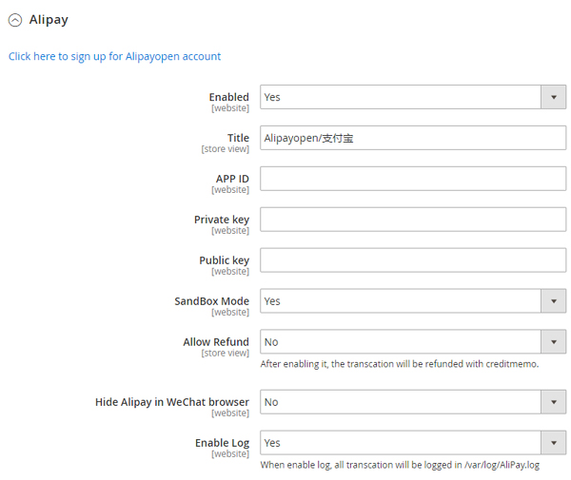Click the Alipay section heading text

click(x=49, y=20)
